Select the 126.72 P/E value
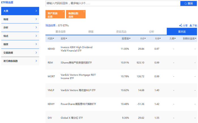 tap(140, 76)
